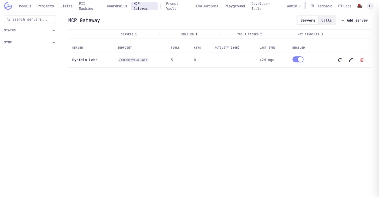Image resolution: width=379 pixels, height=197 pixels.
Task: Open the Projects section
Action: tap(46, 6)
